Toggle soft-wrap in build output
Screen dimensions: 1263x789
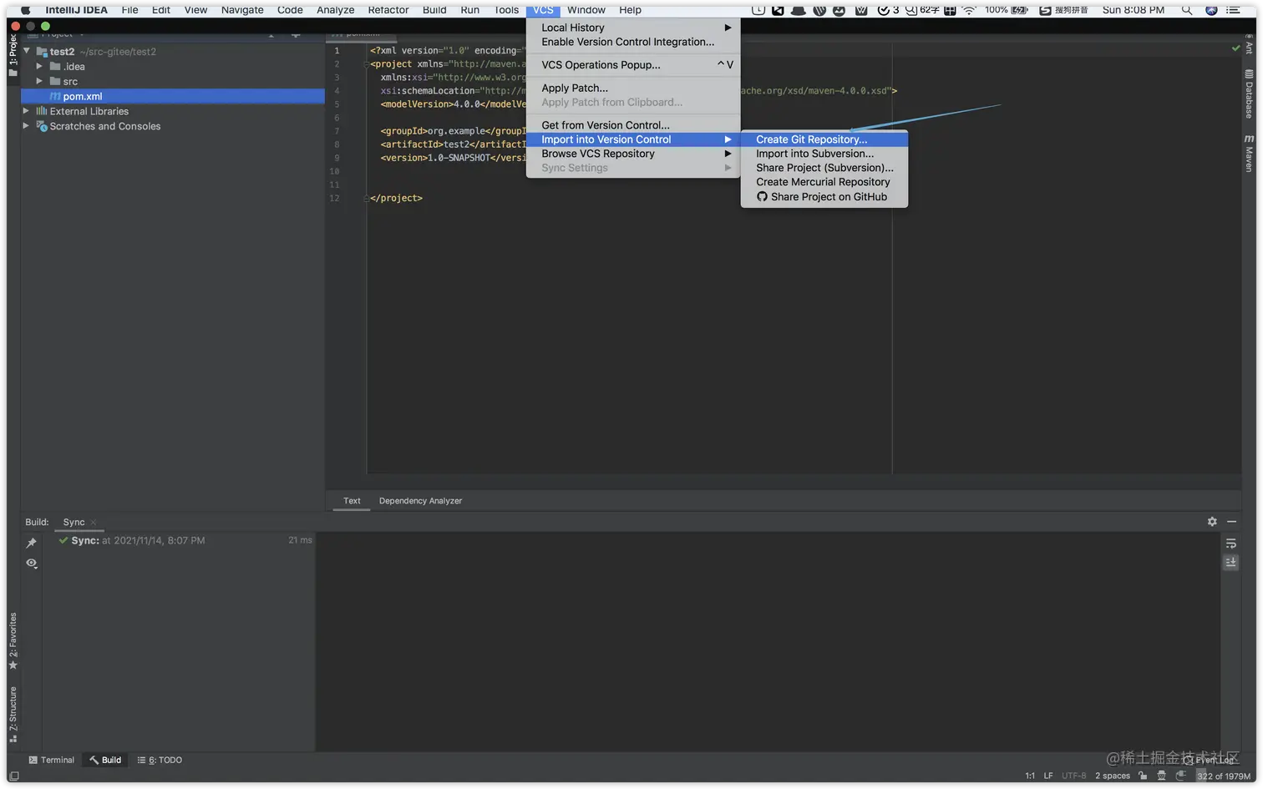click(1230, 544)
